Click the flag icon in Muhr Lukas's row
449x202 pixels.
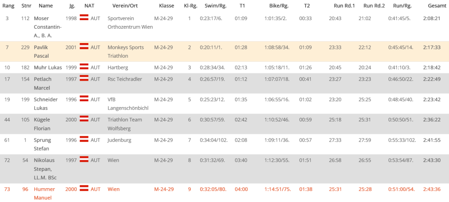point(84,67)
